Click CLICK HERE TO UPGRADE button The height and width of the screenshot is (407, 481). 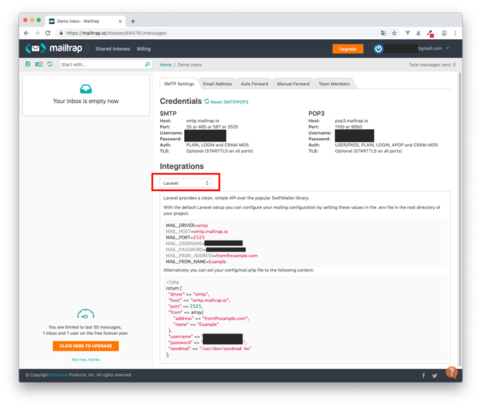click(86, 346)
